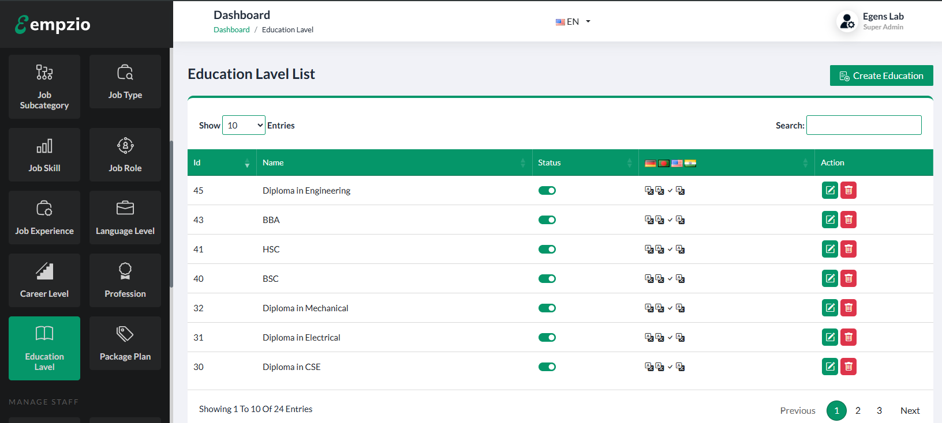Disable status toggle for Diploma in Engineering
The image size is (942, 423).
pos(547,191)
